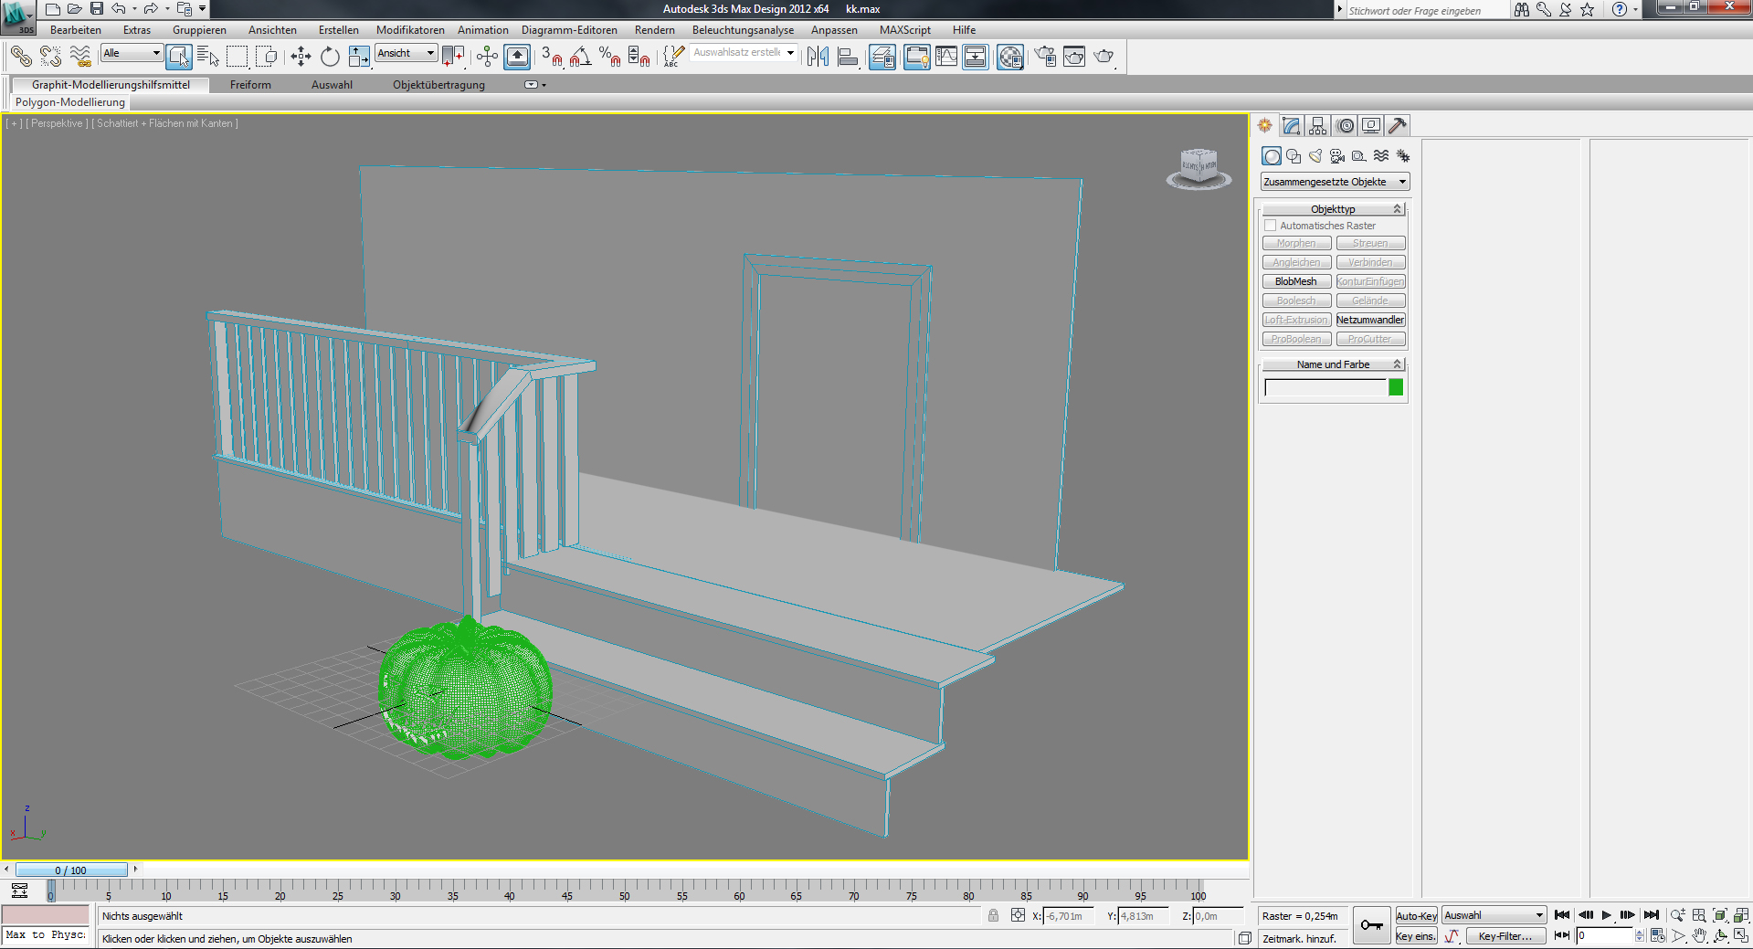The width and height of the screenshot is (1753, 949).
Task: Toggle Angle Snap
Action: pyautogui.click(x=580, y=57)
